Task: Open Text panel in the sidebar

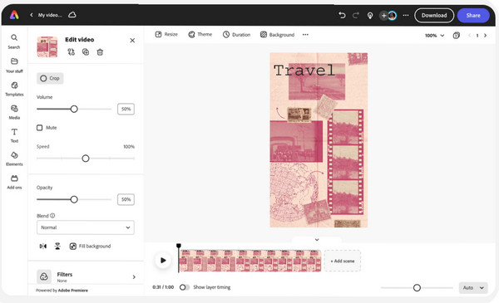Action: 14,135
